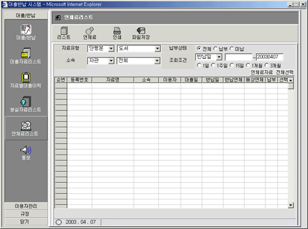Select the 미납 radio button
Viewport: 308px width, 229px height.
point(232,49)
